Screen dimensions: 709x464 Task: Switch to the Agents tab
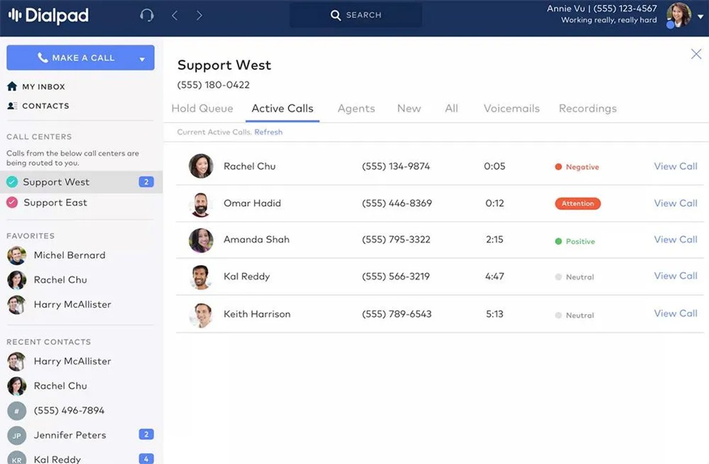point(356,109)
